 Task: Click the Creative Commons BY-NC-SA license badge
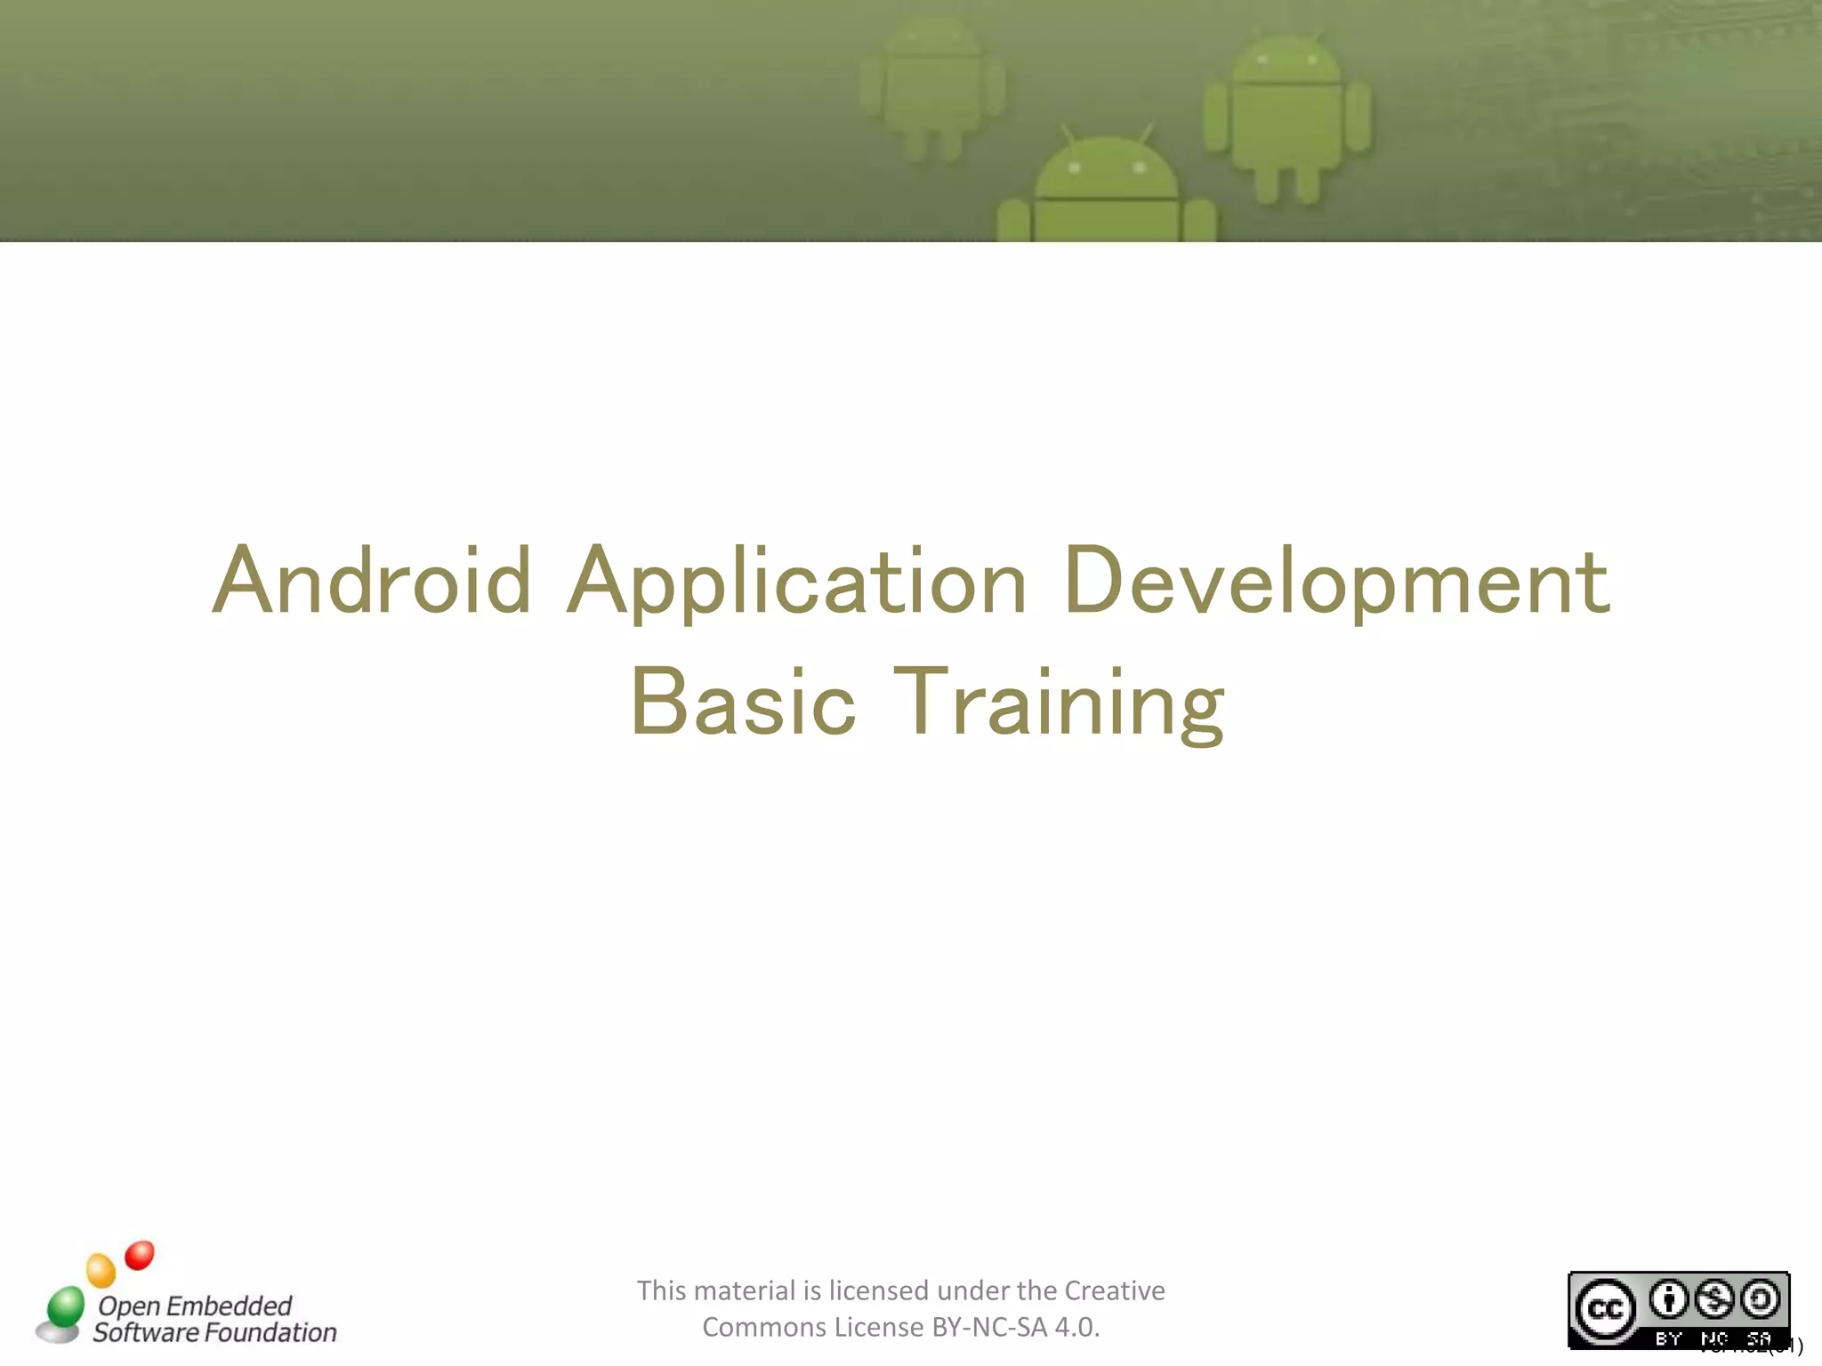coord(1679,1310)
